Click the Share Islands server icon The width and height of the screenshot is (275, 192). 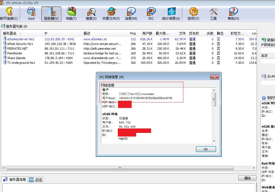tap(5, 58)
